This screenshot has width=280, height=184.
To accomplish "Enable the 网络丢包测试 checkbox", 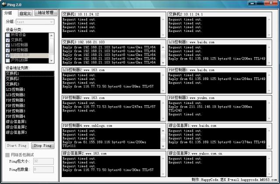I will tap(7, 155).
